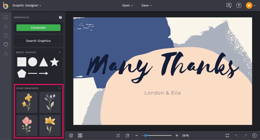The width and height of the screenshot is (260, 140).
Task: Open the layers panel icon
Action: pos(71,136)
